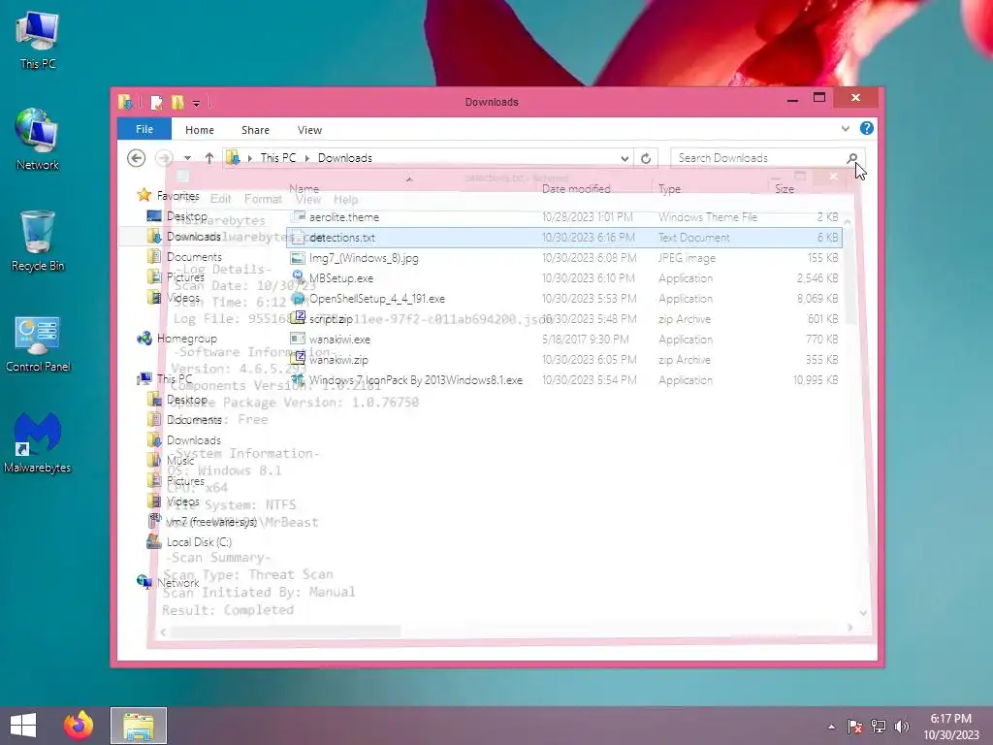
Task: Open Downloads under This PC
Action: [194, 440]
